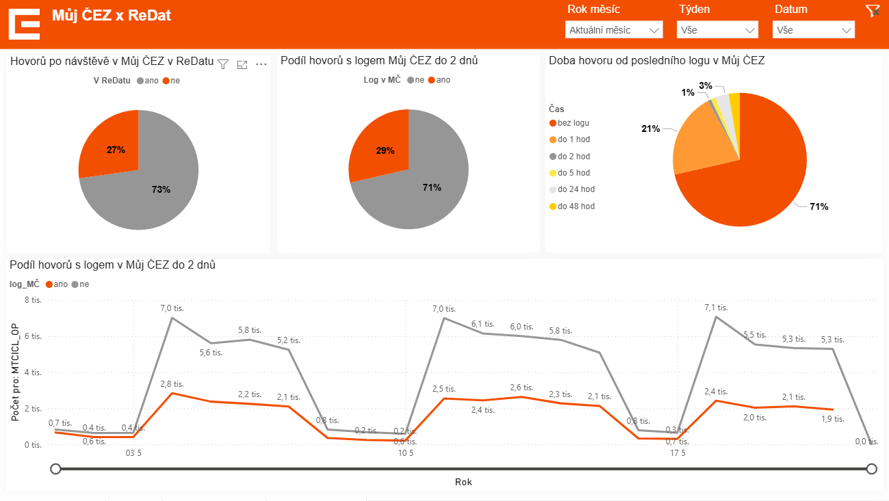Image resolution: width=889 pixels, height=501 pixels.
Task: Click the line chart title 'Podíl hovorů s logem v Můj ČEZ do 2 dnů'
Action: pyautogui.click(x=113, y=265)
